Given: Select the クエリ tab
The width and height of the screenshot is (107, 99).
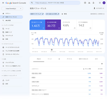Looking at the screenshot, I should point(39,59).
